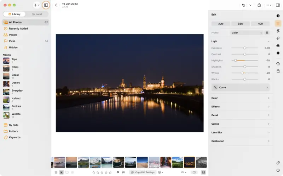Toggle the eye preview icon
This screenshot has width=283, height=176.
278,46
